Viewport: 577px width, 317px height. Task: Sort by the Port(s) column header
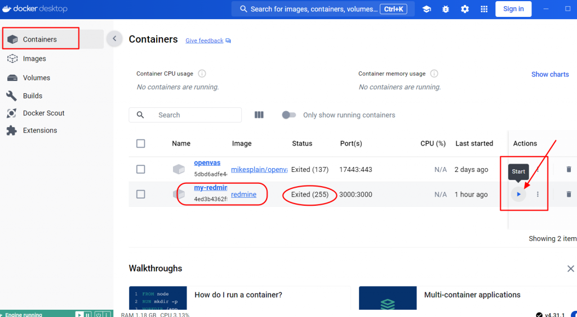coord(351,143)
